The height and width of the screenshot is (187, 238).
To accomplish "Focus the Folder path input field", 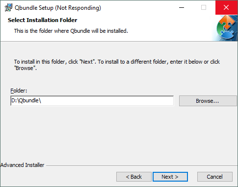I will click(x=92, y=101).
